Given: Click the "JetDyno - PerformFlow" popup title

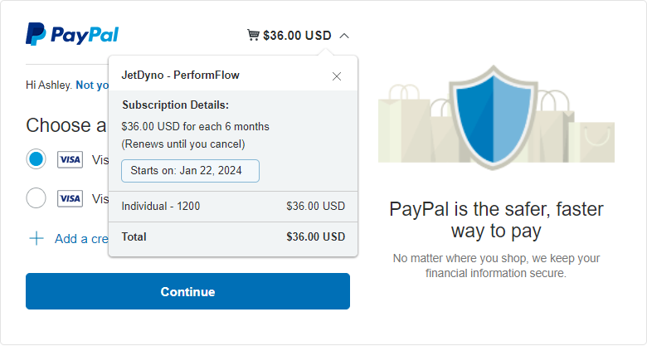Looking at the screenshot, I should point(180,76).
